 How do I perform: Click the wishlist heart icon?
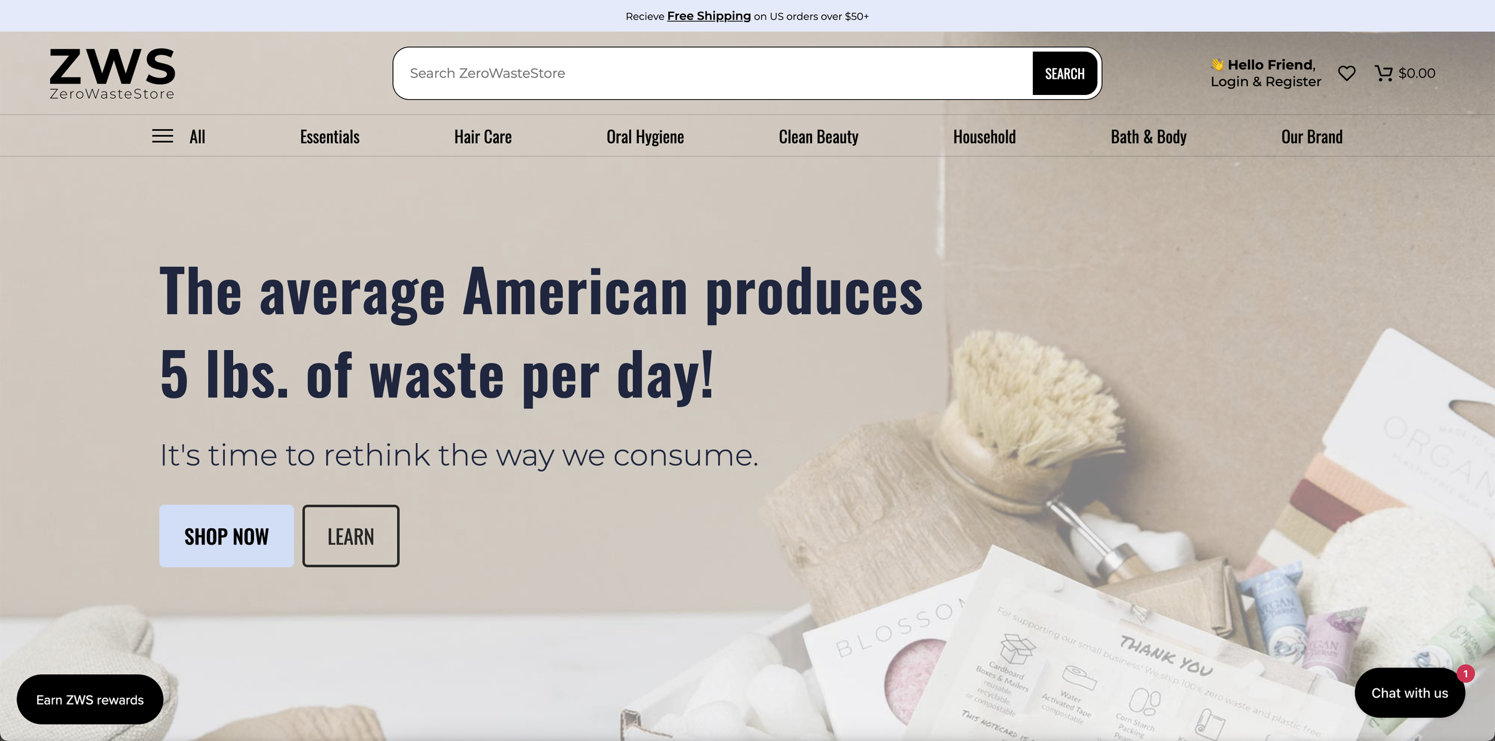tap(1347, 74)
